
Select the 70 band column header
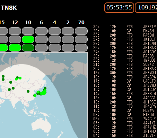tap(81, 22)
